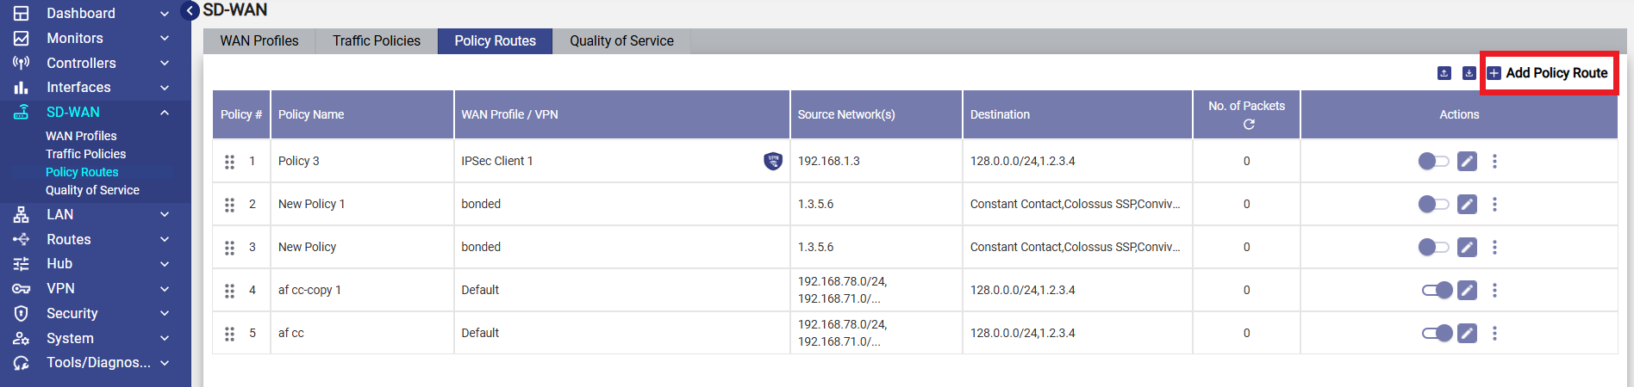Image resolution: width=1634 pixels, height=387 pixels.
Task: Switch to the Traffic Policies tab
Action: (377, 40)
